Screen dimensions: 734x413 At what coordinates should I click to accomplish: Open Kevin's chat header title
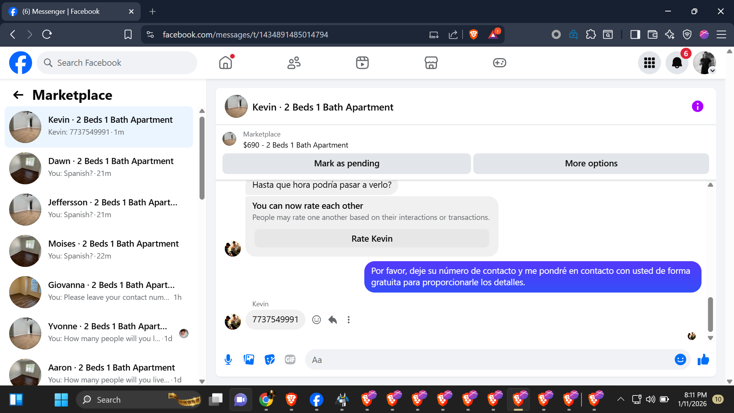(323, 107)
